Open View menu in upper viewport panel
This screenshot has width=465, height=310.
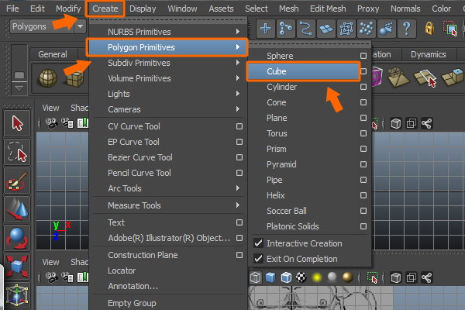pos(50,108)
